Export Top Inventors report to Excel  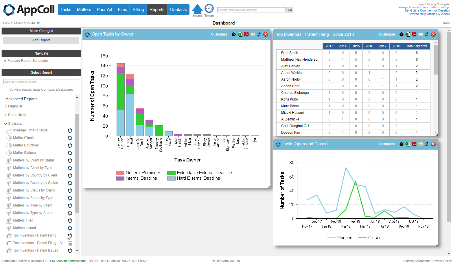[408, 34]
